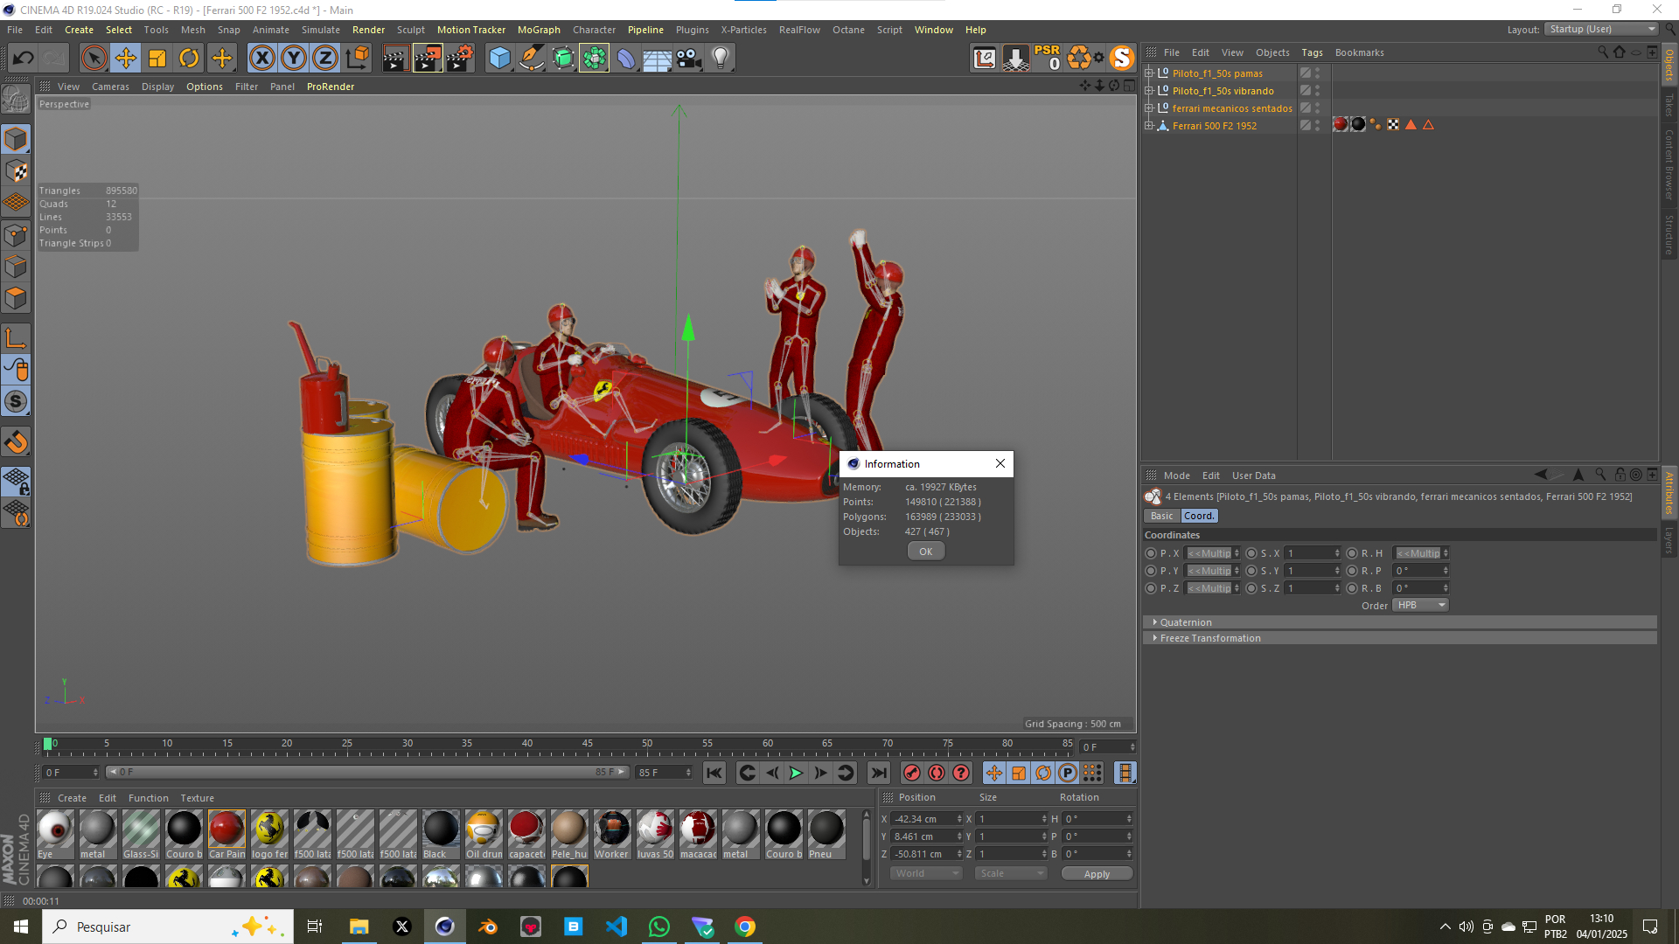Click the P.X coordinate lock radio button
1679x944 pixels.
pyautogui.click(x=1151, y=552)
